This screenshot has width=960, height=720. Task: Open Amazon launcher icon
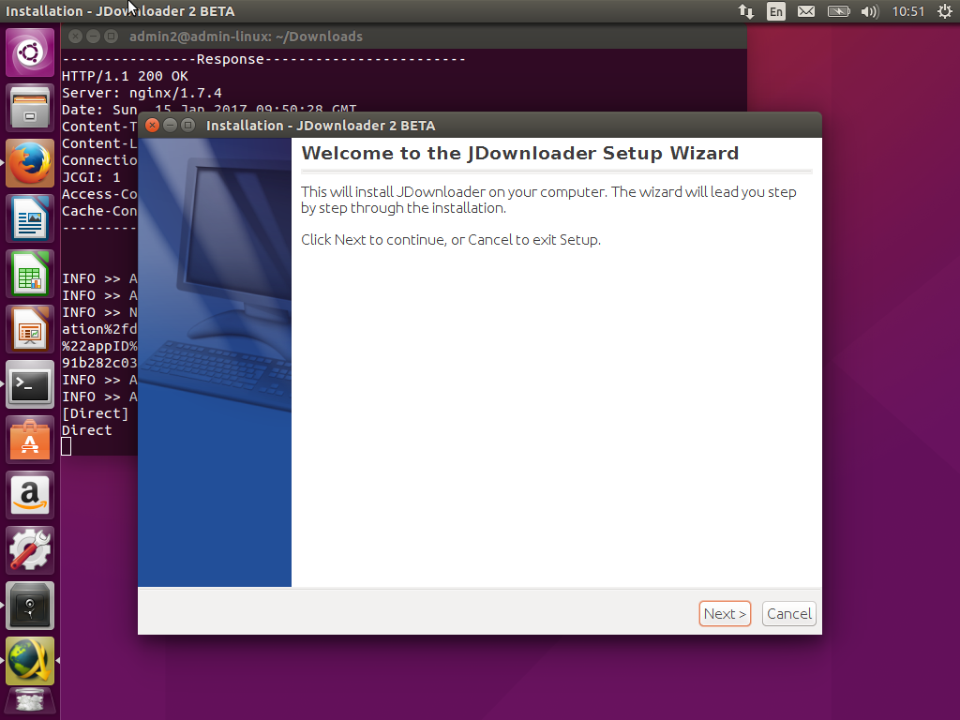(x=30, y=495)
